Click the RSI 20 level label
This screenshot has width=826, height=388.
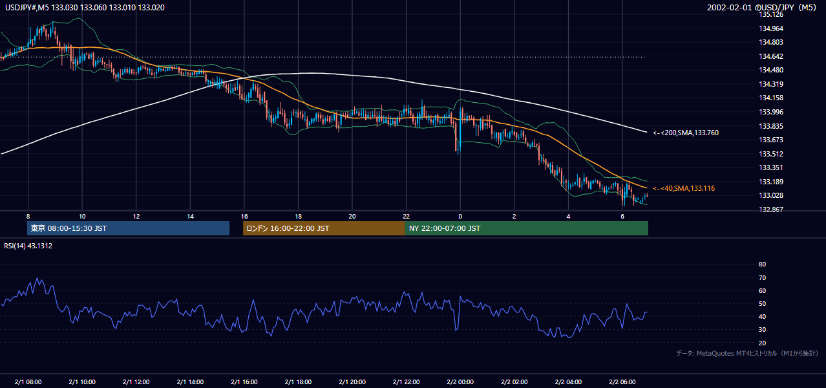tap(763, 343)
